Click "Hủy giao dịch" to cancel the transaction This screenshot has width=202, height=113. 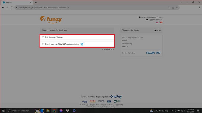coord(108,49)
